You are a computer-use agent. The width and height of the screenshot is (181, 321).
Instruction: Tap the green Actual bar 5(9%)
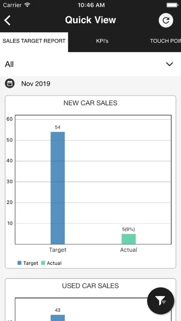point(128,239)
